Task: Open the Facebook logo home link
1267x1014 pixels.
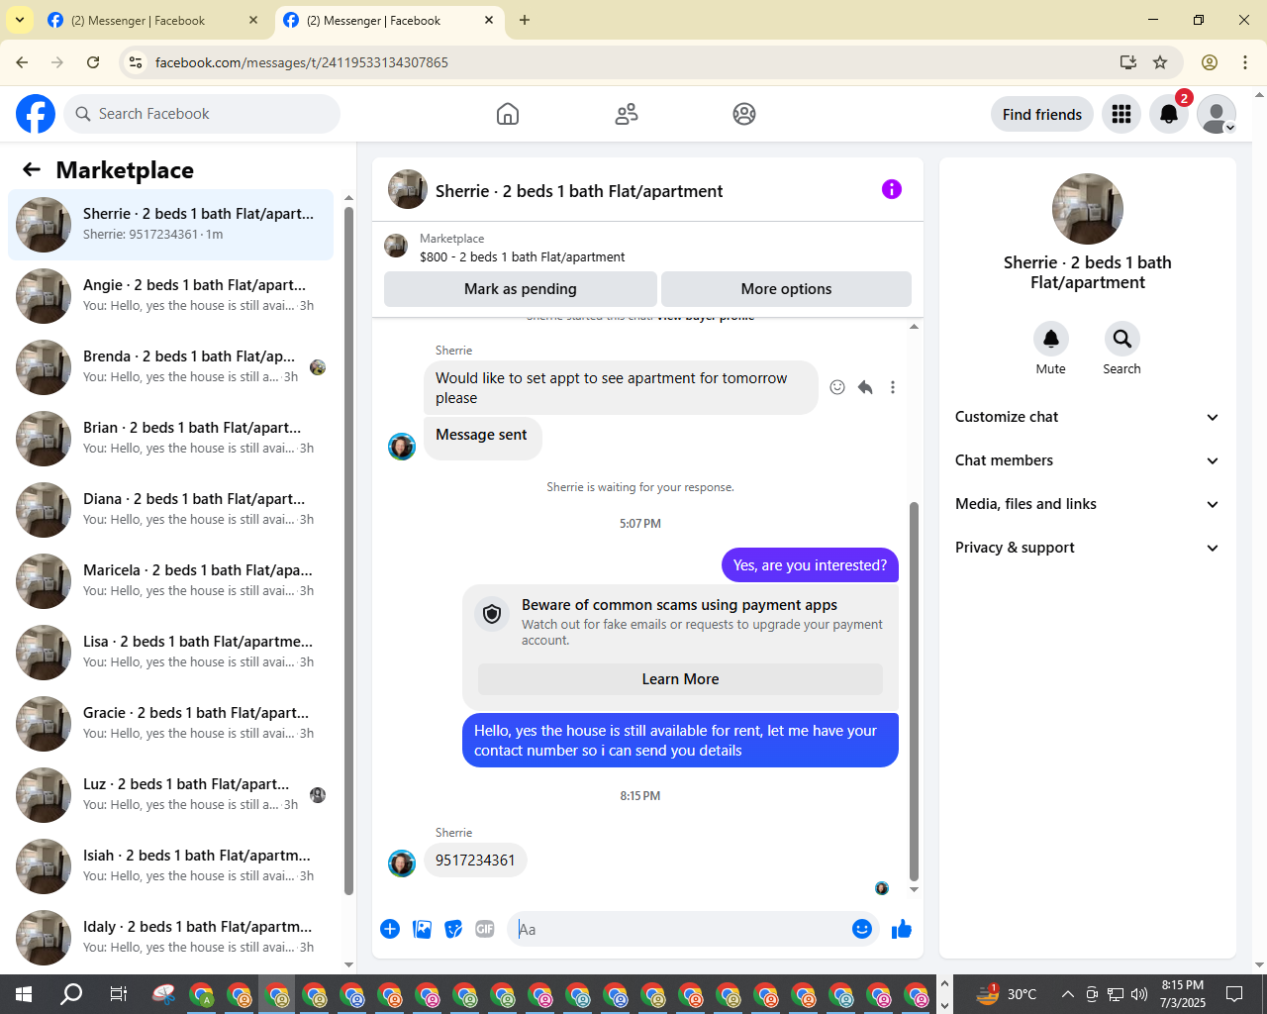Action: pos(36,114)
